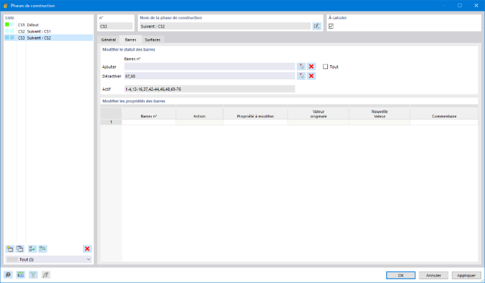Switch to the Surfaces tab
This screenshot has height=283, width=485.
153,40
